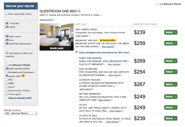Click popup icon beside Easy Cancellation Rate Details

click(x=89, y=35)
